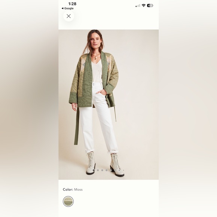Jump to the third carousel dot
The height and width of the screenshot is (217, 217).
(102, 170)
